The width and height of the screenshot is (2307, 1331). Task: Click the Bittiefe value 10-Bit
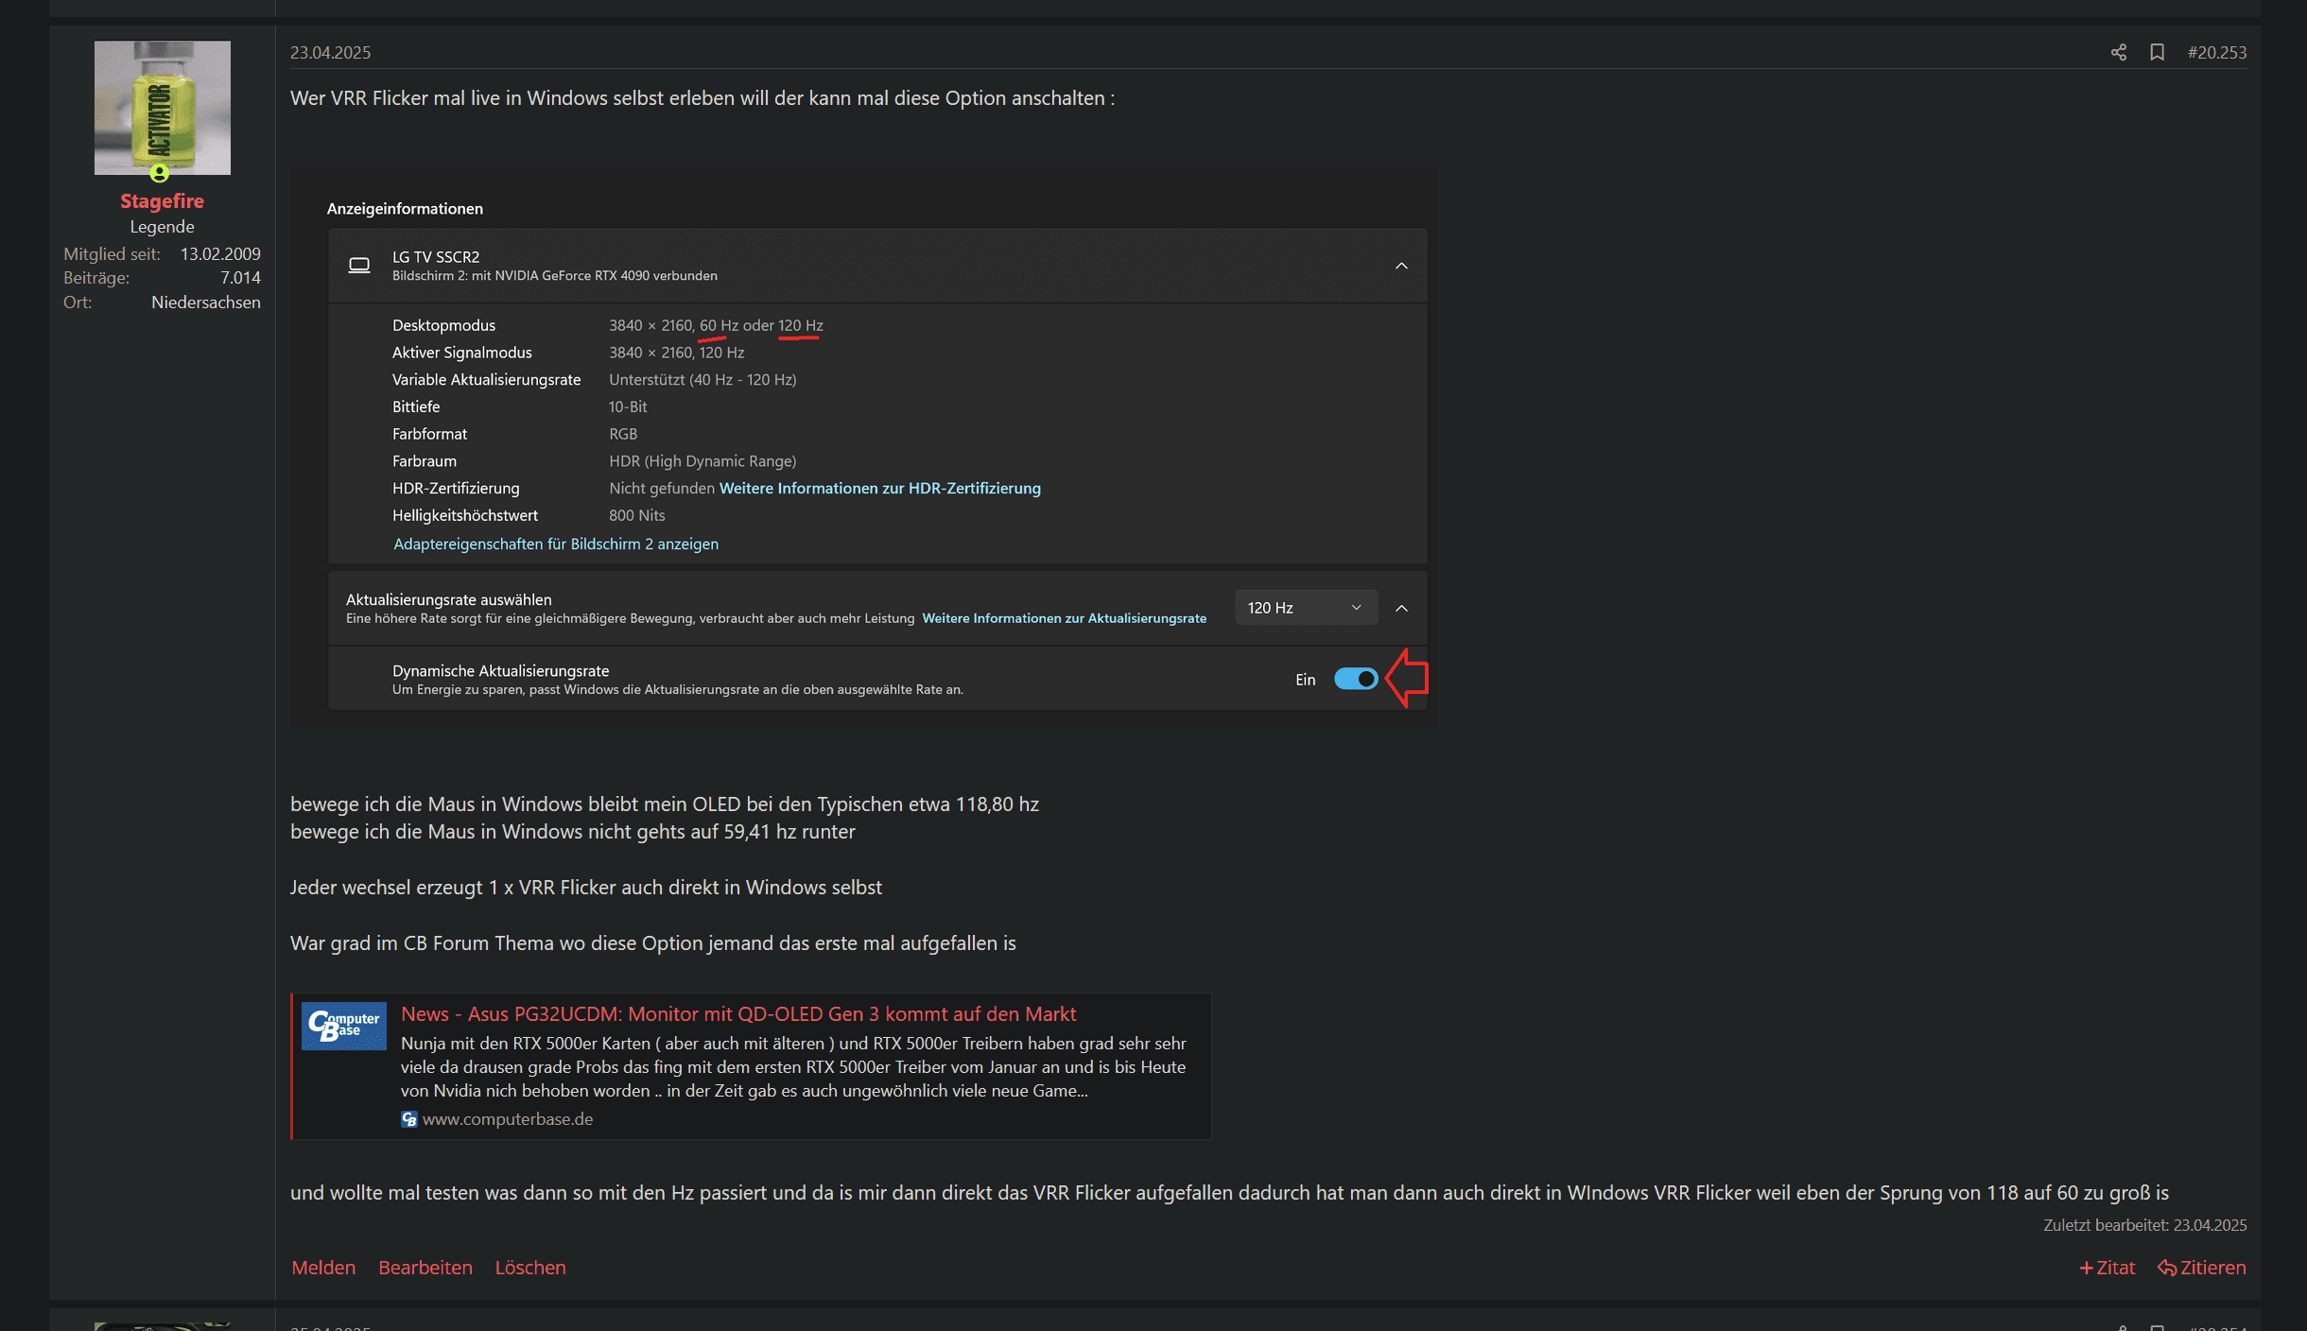pyautogui.click(x=628, y=406)
